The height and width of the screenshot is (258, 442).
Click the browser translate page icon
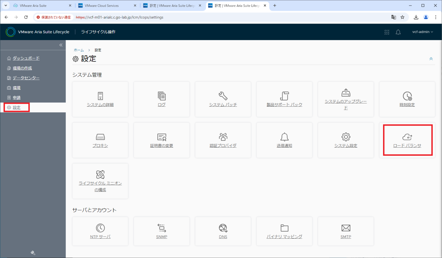pyautogui.click(x=393, y=17)
